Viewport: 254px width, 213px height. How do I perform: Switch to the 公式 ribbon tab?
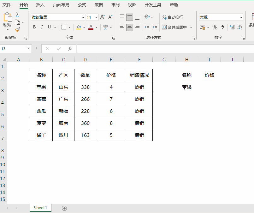(82, 5)
